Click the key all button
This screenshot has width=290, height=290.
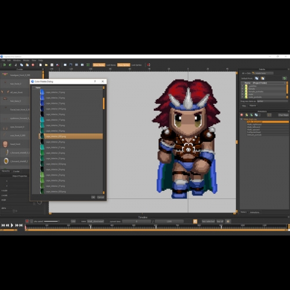(x=220, y=222)
